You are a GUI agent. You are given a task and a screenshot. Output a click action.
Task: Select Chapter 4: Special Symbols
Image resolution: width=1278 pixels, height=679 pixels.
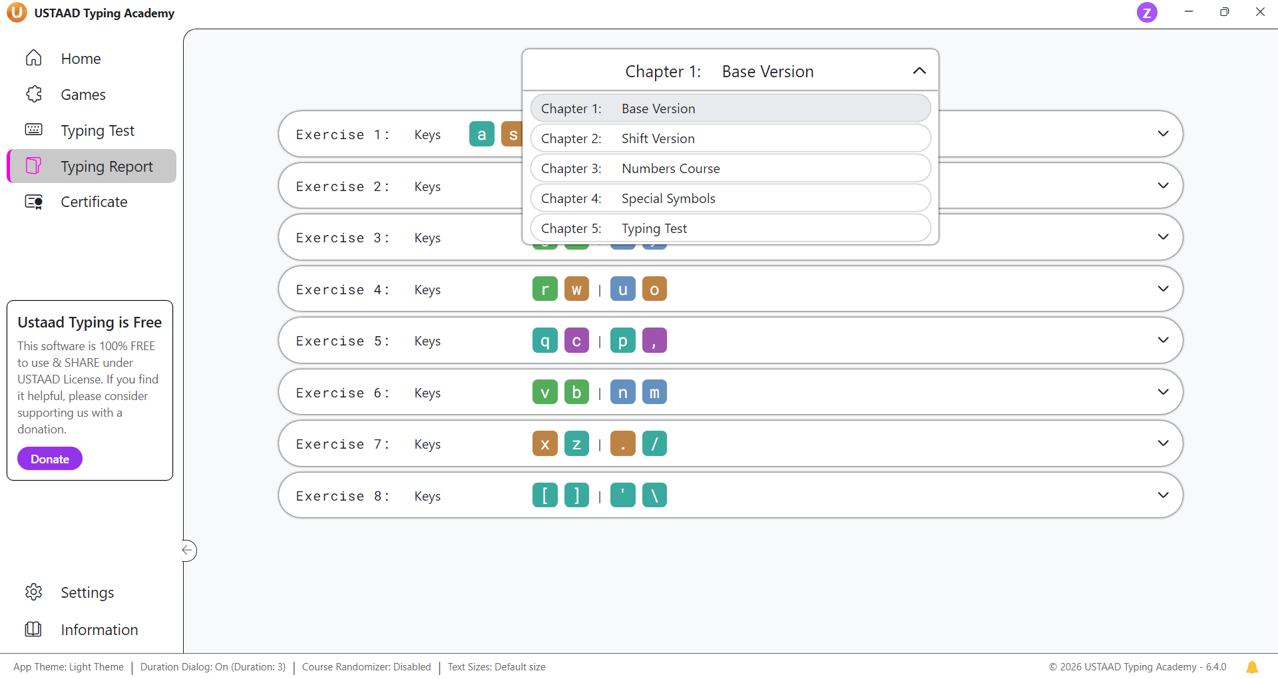[x=730, y=198]
